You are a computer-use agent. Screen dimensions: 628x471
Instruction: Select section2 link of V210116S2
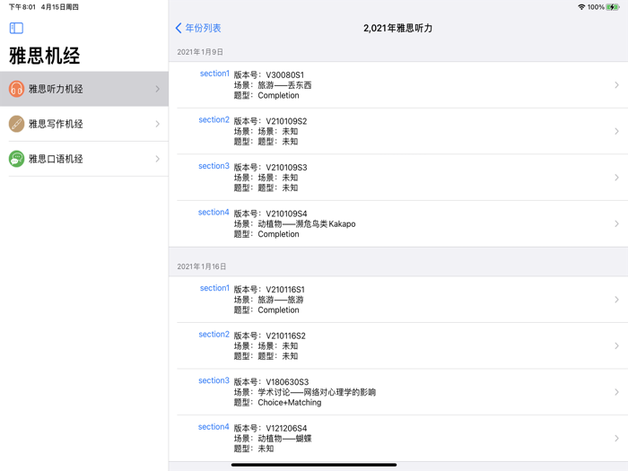(214, 335)
